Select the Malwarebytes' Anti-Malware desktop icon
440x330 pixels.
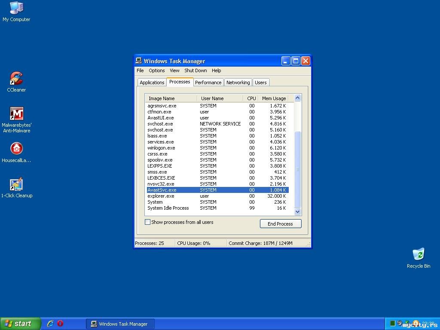(x=17, y=120)
